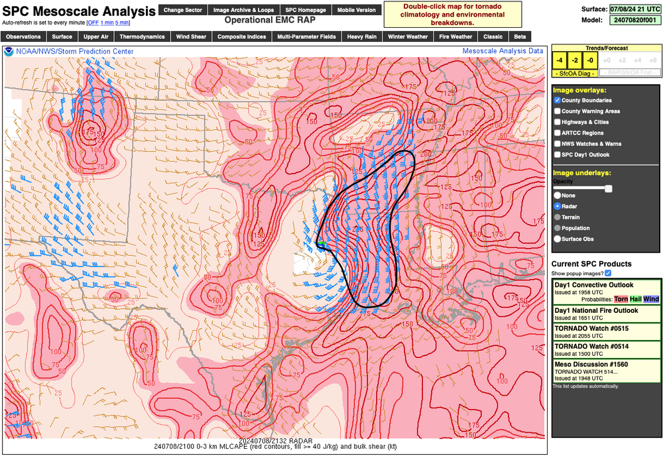Open the Beta menu

[x=520, y=37]
